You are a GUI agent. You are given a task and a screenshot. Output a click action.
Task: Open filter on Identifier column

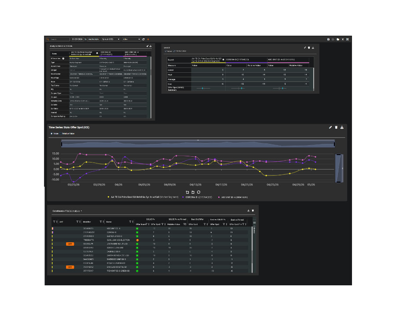point(100,222)
